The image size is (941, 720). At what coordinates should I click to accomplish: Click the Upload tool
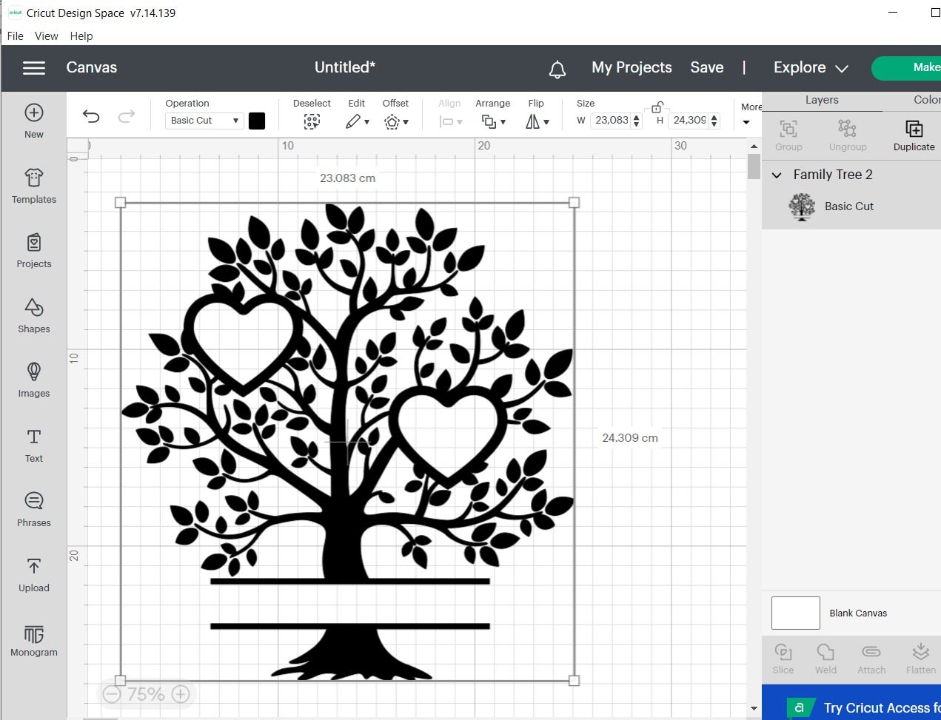point(33,574)
